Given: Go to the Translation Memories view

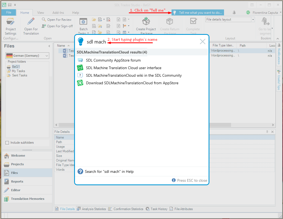Looking at the screenshot, I should (27, 199).
